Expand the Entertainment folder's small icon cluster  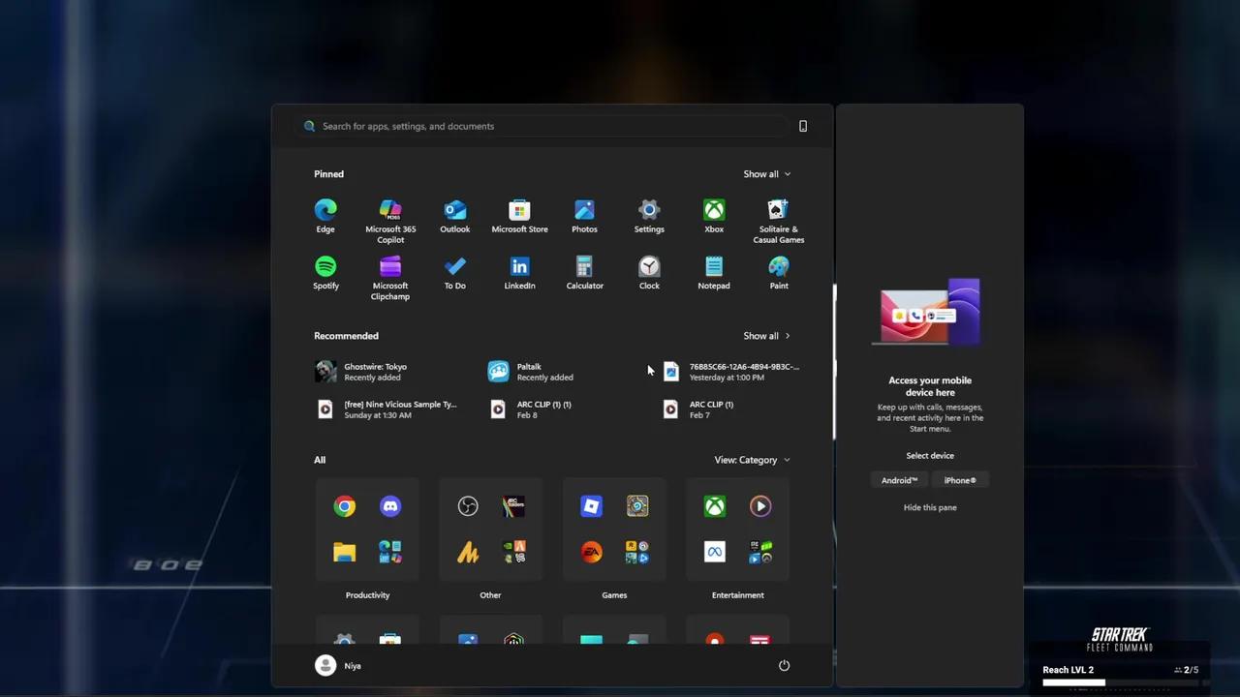(x=760, y=552)
